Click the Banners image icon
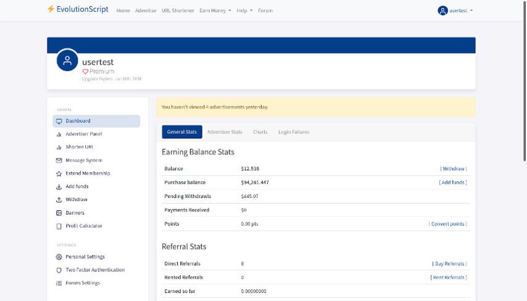 59,213
